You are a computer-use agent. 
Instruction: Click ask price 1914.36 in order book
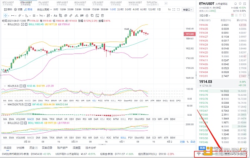(x=203, y=25)
